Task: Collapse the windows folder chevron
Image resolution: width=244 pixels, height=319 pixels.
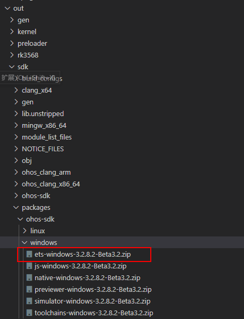Action: point(25,242)
